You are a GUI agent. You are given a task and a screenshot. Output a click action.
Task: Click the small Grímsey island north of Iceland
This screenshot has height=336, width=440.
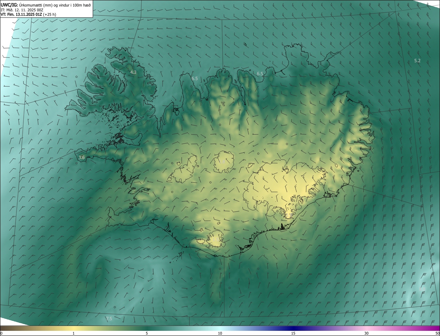(x=245, y=44)
